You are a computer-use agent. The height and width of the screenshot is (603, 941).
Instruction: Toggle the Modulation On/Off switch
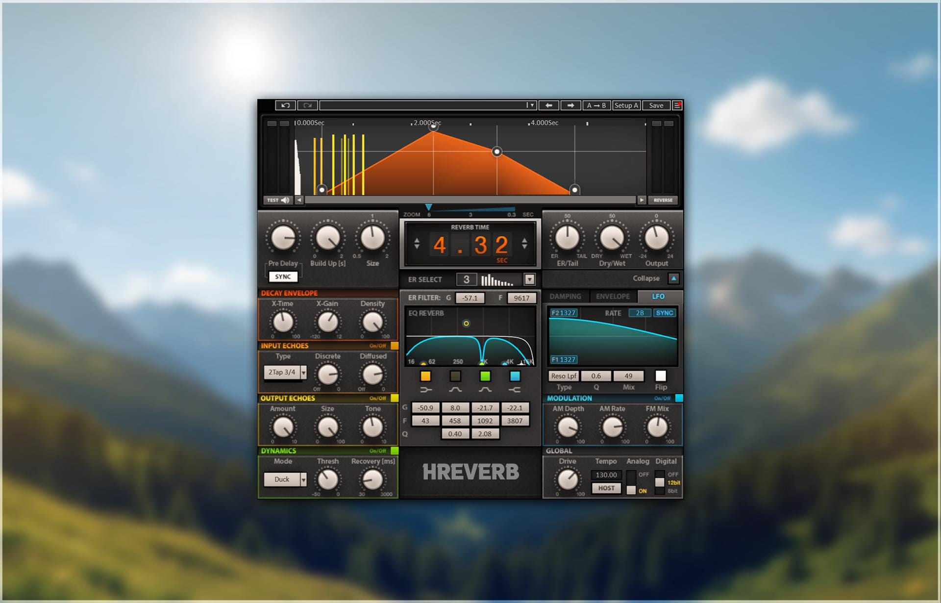(x=679, y=398)
